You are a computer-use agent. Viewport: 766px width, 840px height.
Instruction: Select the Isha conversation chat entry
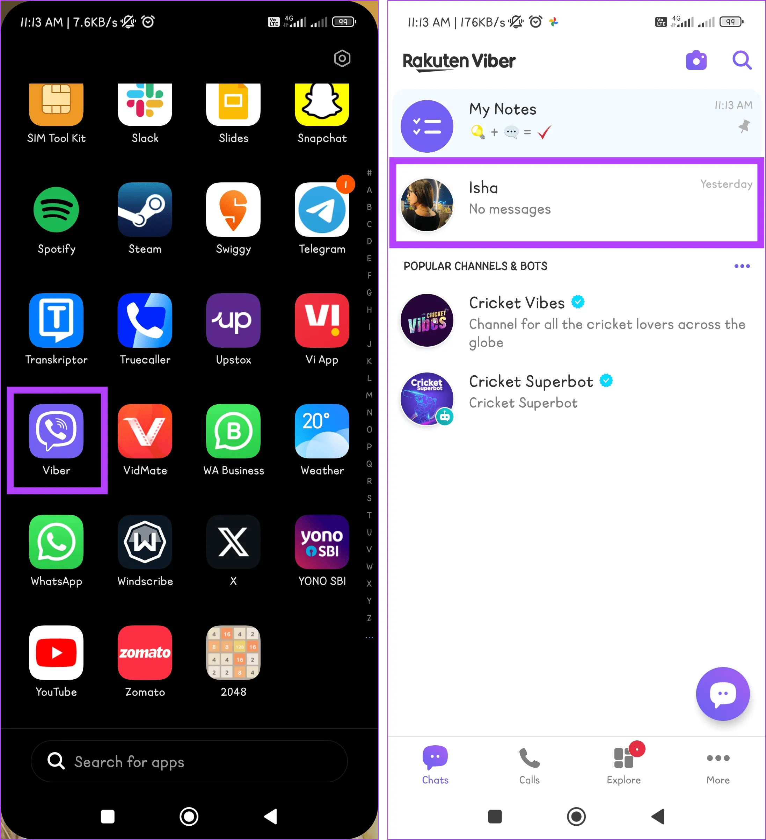click(575, 197)
